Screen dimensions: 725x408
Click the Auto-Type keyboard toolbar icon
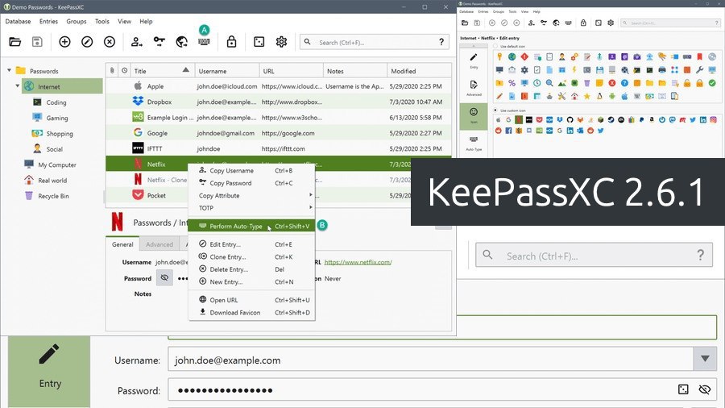tap(204, 42)
